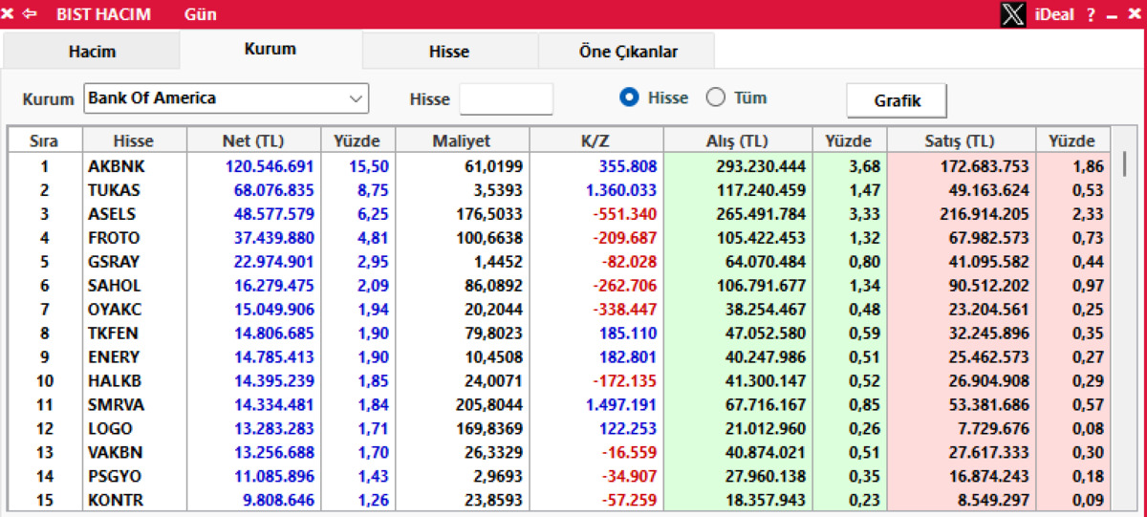Sort by the Net (TL) column header
The height and width of the screenshot is (517, 1147).
point(252,140)
